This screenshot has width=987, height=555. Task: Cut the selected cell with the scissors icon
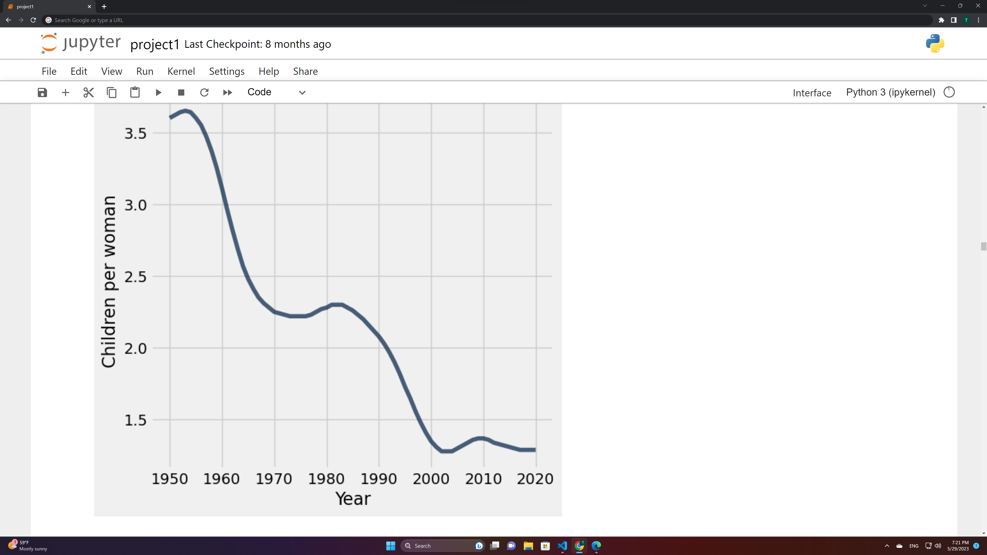pyautogui.click(x=88, y=92)
